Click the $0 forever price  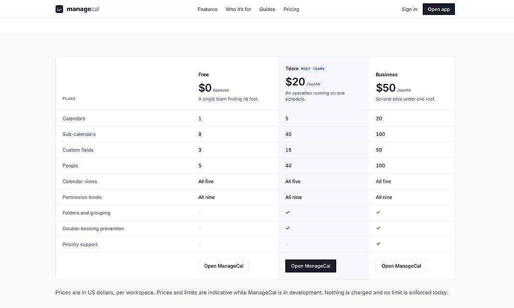tap(214, 88)
